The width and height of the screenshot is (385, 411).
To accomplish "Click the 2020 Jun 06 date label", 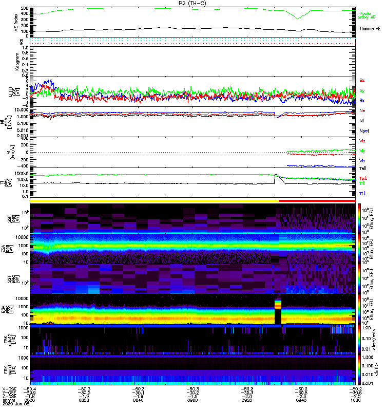I will click(16, 404).
